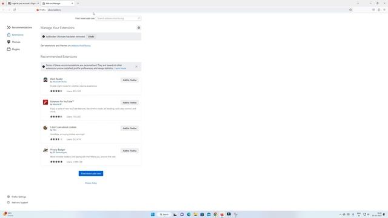This screenshot has width=388, height=218.
Task: Open the Recommendations sidebar section
Action: pyautogui.click(x=19, y=27)
